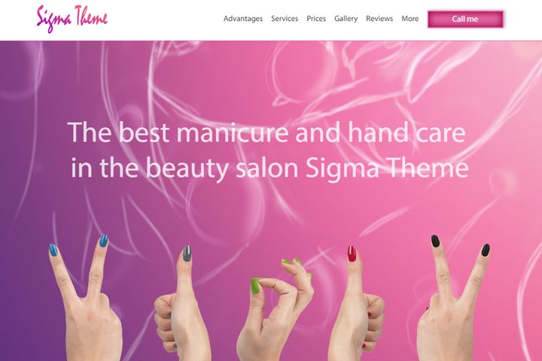Open the Prices page link

[316, 19]
